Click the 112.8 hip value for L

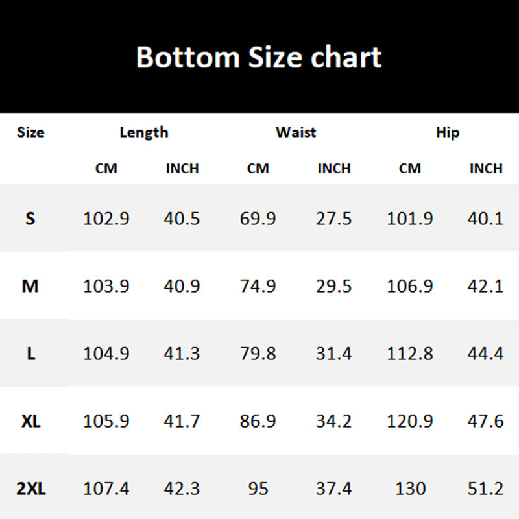(410, 354)
